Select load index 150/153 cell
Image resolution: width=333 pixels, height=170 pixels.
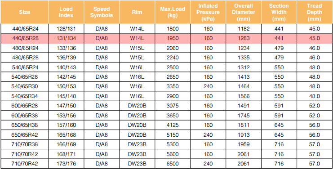point(66,86)
